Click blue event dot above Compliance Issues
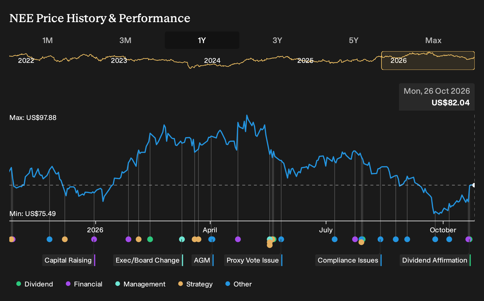This screenshot has width=484, height=301. coord(380,239)
